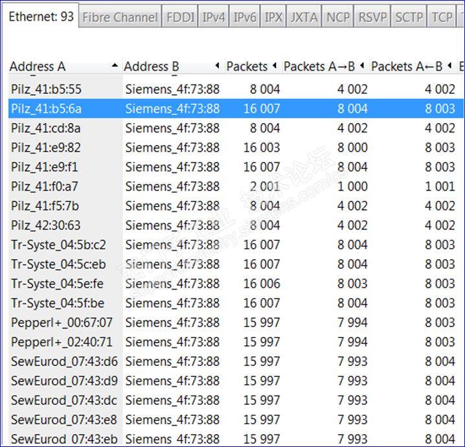The width and height of the screenshot is (465, 447).
Task: Click A→B value 8 000 in Pilz_41:e9:82 row
Action: coord(352,148)
